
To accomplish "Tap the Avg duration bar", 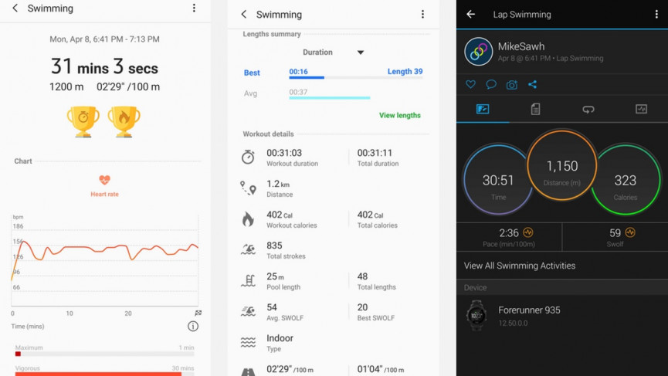I will [329, 98].
